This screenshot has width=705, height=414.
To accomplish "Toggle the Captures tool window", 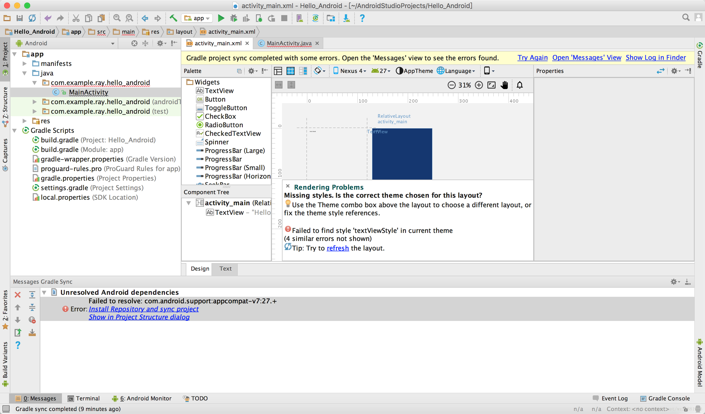I will click(5, 155).
